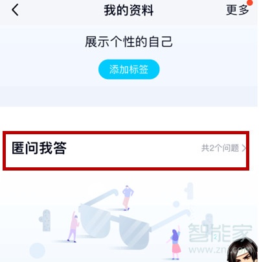
Task: Tap the light blue circle at bottom left
Action: click(38, 251)
